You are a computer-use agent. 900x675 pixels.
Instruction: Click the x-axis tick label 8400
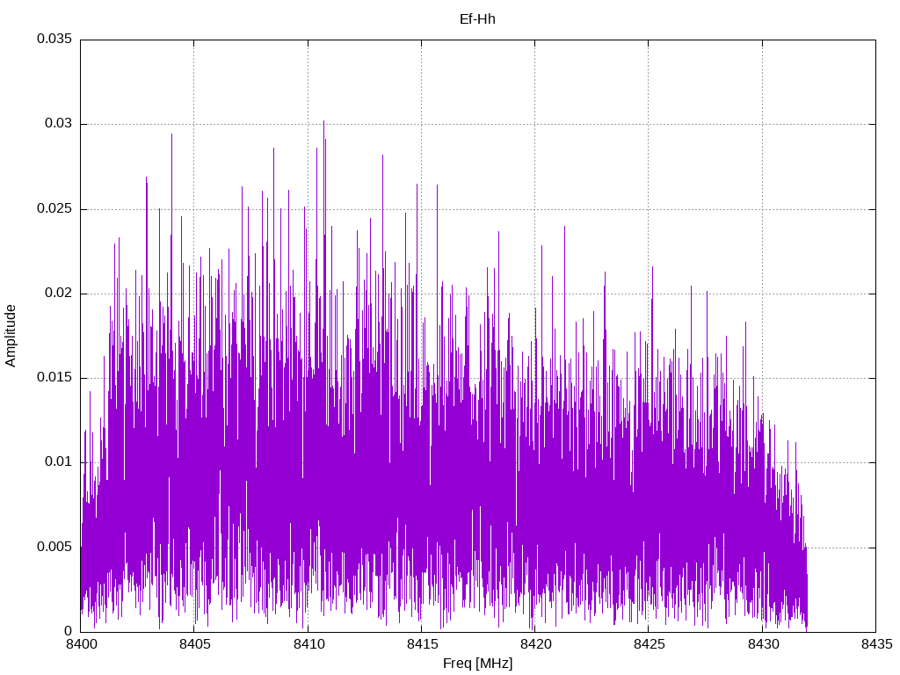(81, 644)
